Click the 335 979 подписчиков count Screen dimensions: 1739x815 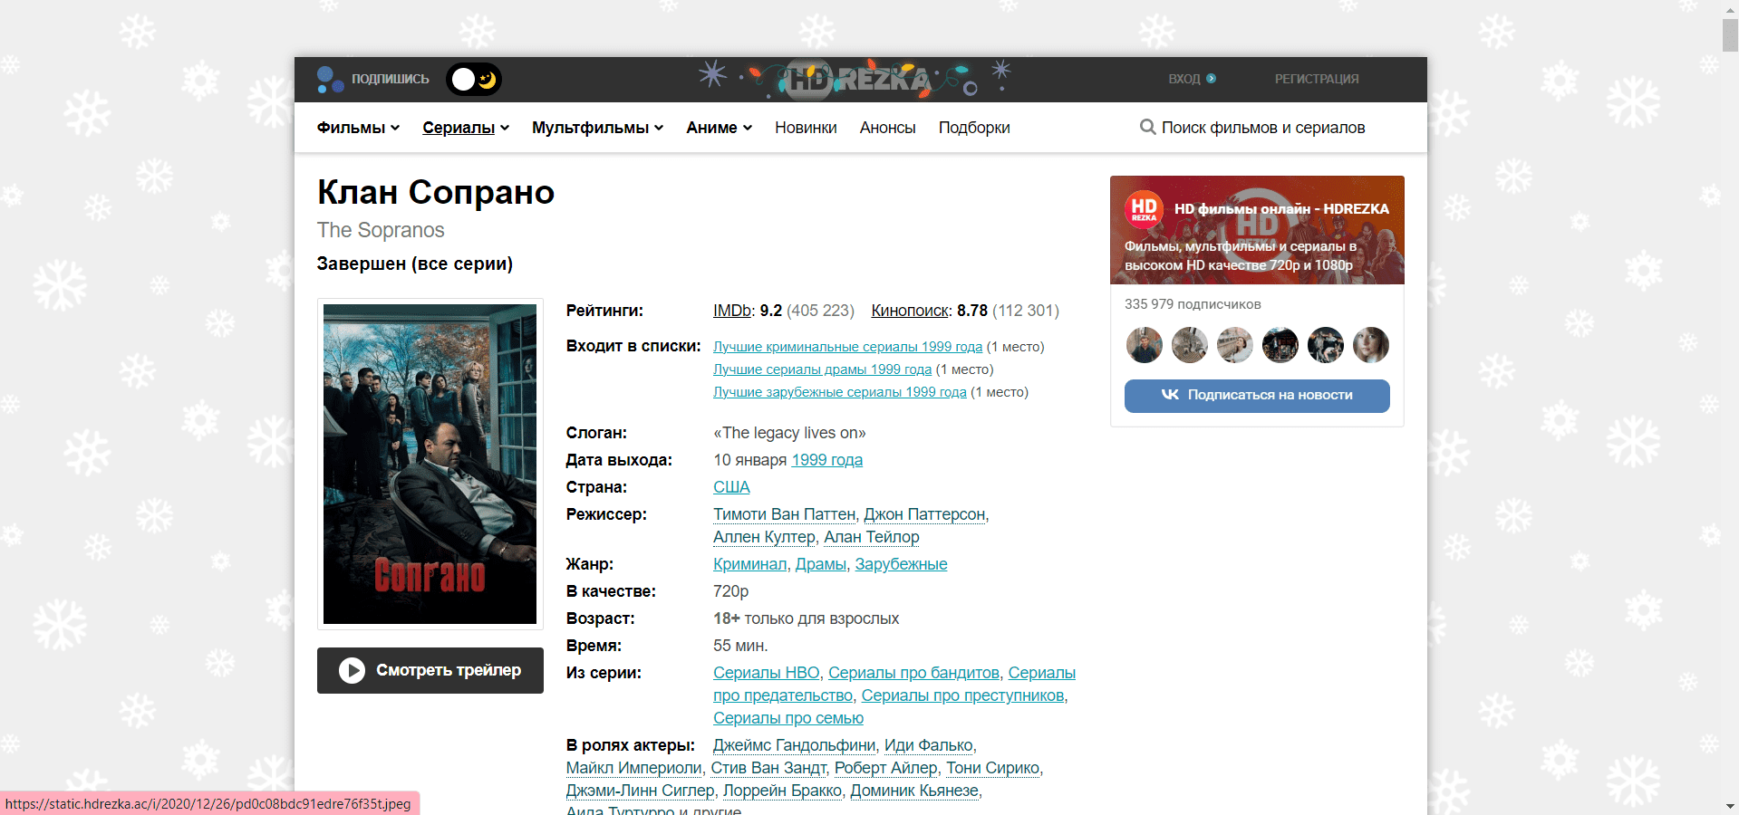(1193, 304)
